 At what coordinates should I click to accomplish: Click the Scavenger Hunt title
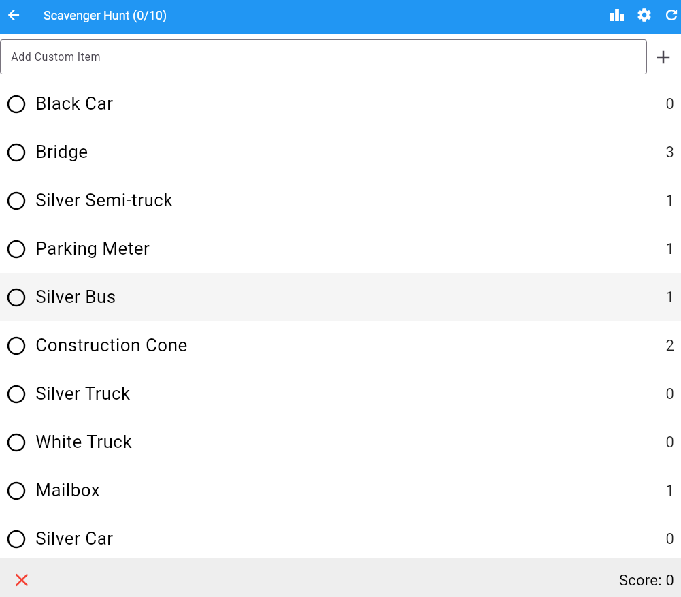point(105,16)
